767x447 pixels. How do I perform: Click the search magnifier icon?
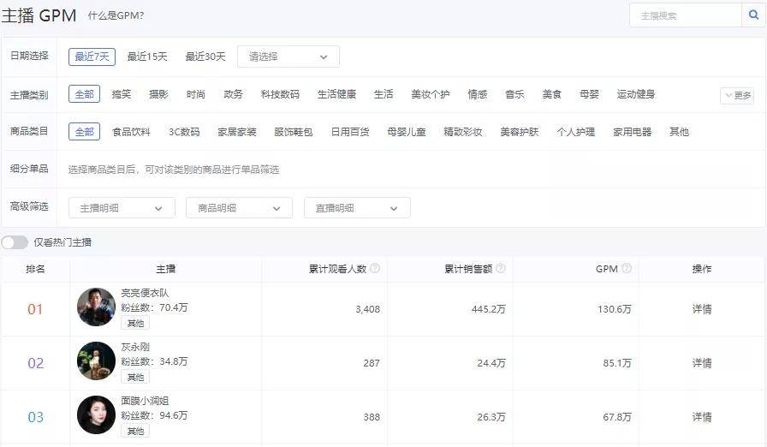753,15
